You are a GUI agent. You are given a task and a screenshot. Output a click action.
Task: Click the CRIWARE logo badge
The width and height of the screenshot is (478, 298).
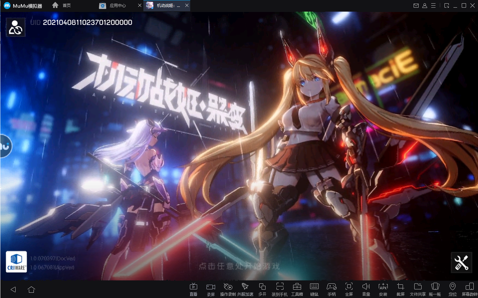click(16, 262)
